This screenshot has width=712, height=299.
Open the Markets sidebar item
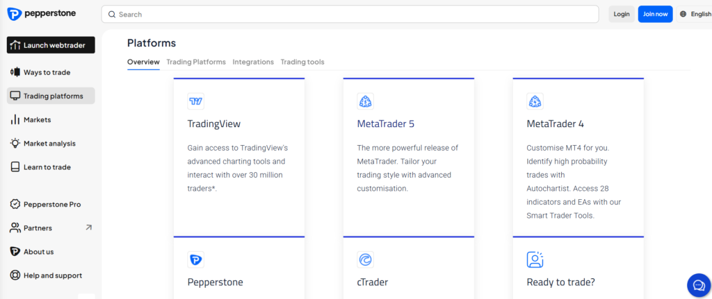tap(51, 119)
